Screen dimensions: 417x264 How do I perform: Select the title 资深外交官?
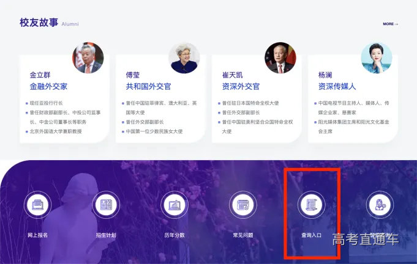pos(241,87)
